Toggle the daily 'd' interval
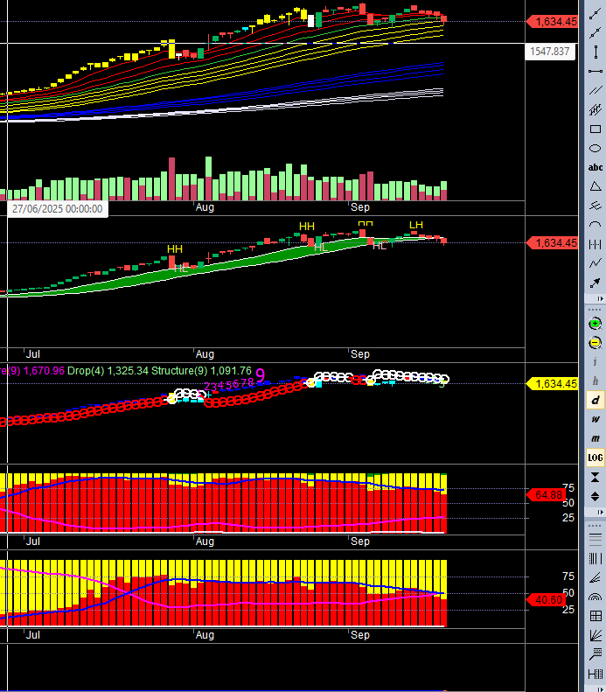This screenshot has height=692, width=606. click(595, 401)
